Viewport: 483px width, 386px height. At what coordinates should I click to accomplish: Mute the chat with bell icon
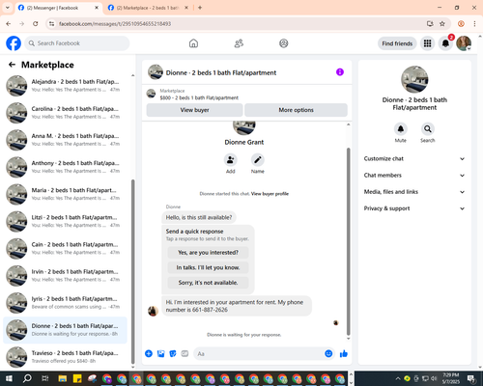[x=401, y=129]
